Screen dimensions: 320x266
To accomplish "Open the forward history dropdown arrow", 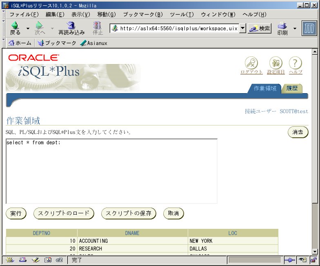I will [x=52, y=29].
